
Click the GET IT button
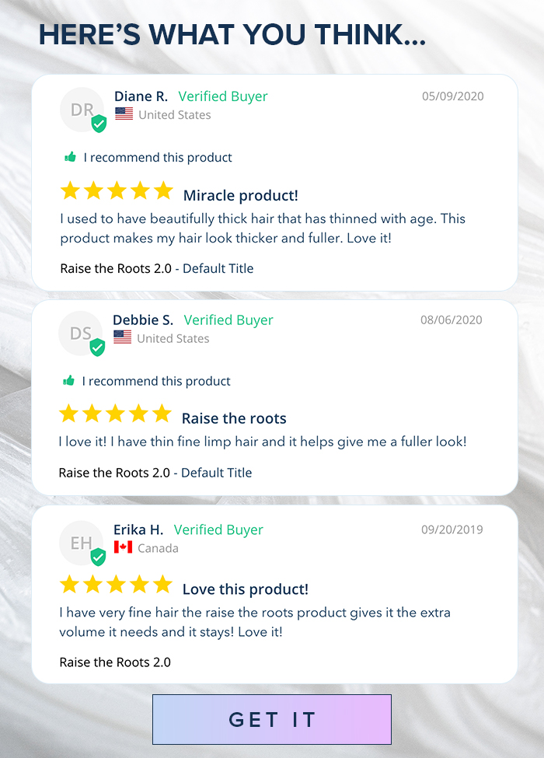click(x=271, y=719)
